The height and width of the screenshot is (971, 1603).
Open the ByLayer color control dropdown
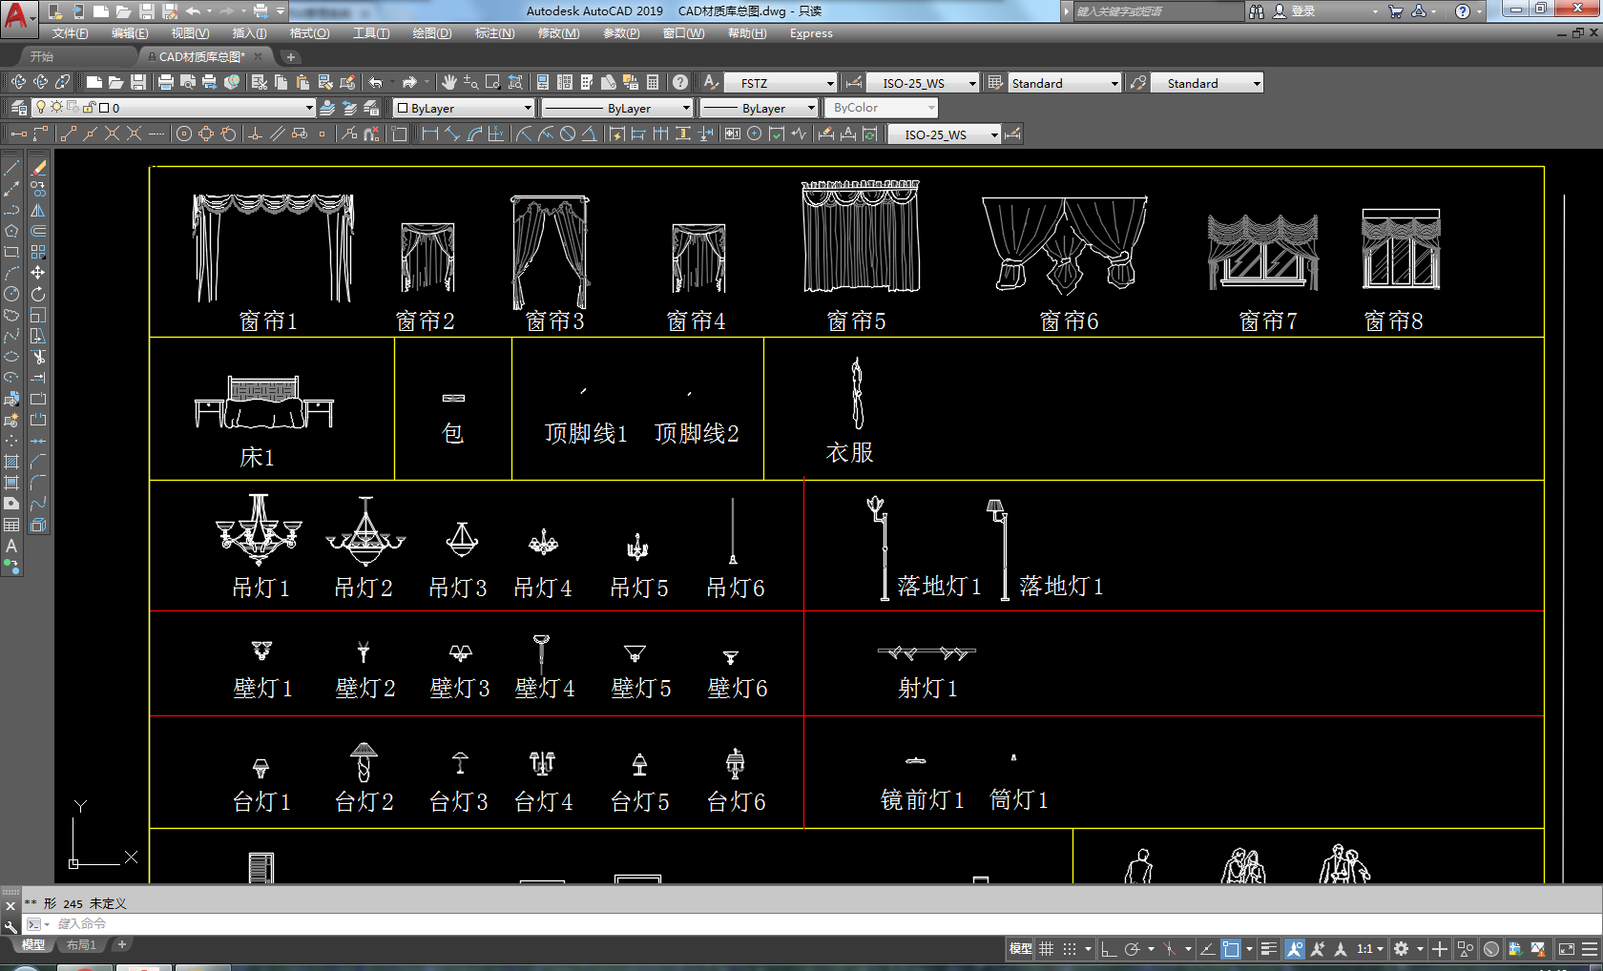[x=464, y=108]
